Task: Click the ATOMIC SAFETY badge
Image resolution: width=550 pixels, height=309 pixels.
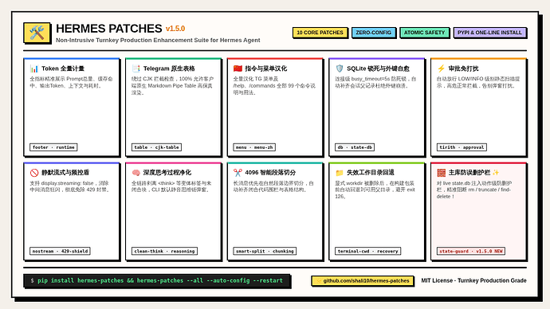Action: (424, 33)
